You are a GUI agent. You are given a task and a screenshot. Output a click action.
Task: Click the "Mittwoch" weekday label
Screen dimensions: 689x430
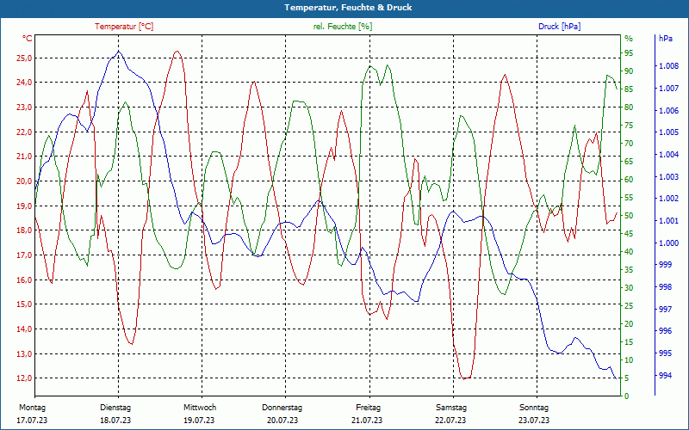pyautogui.click(x=200, y=408)
